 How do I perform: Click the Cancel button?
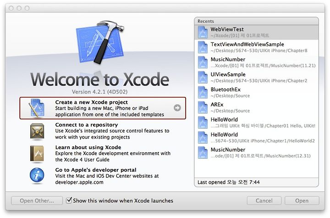264,201
